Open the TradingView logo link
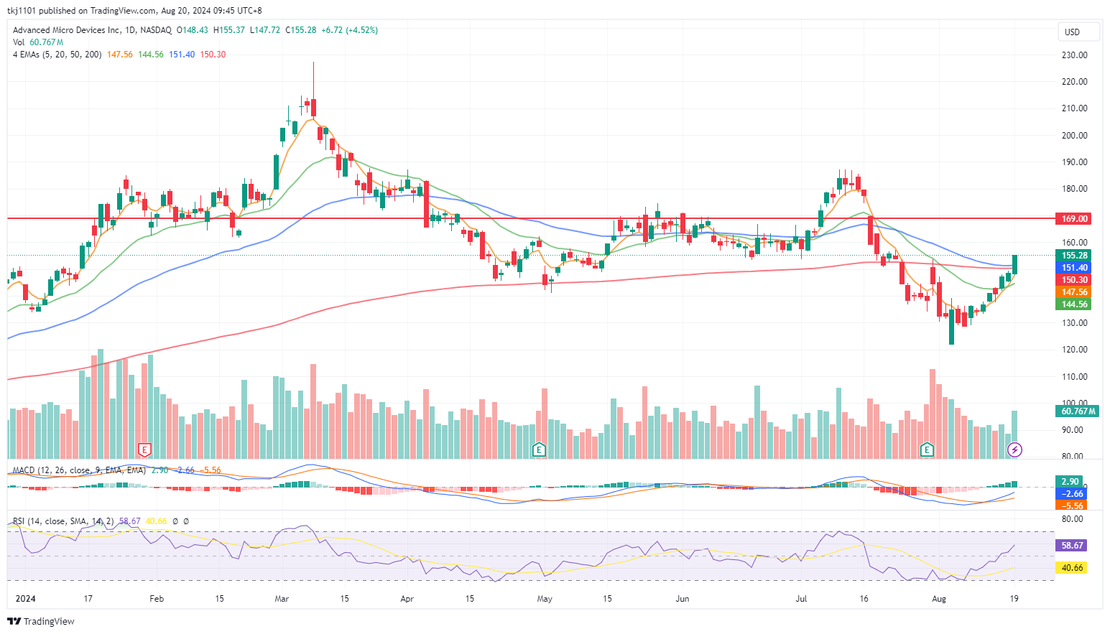This screenshot has width=1110, height=634. point(41,621)
